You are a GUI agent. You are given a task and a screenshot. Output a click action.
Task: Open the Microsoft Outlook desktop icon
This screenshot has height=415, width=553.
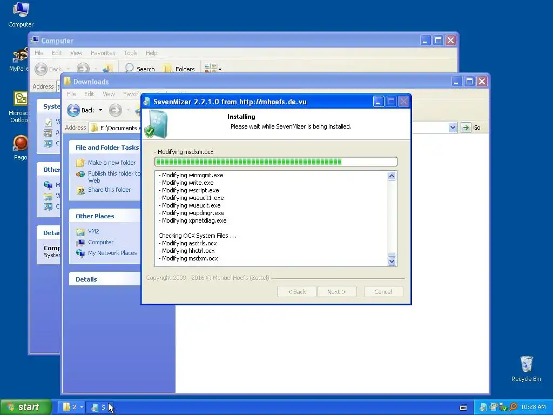(x=19, y=107)
